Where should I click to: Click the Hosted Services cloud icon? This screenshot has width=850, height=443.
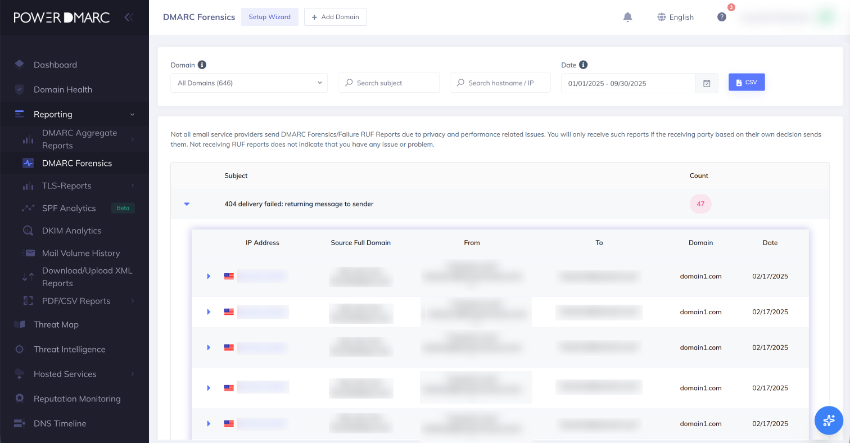tap(20, 374)
